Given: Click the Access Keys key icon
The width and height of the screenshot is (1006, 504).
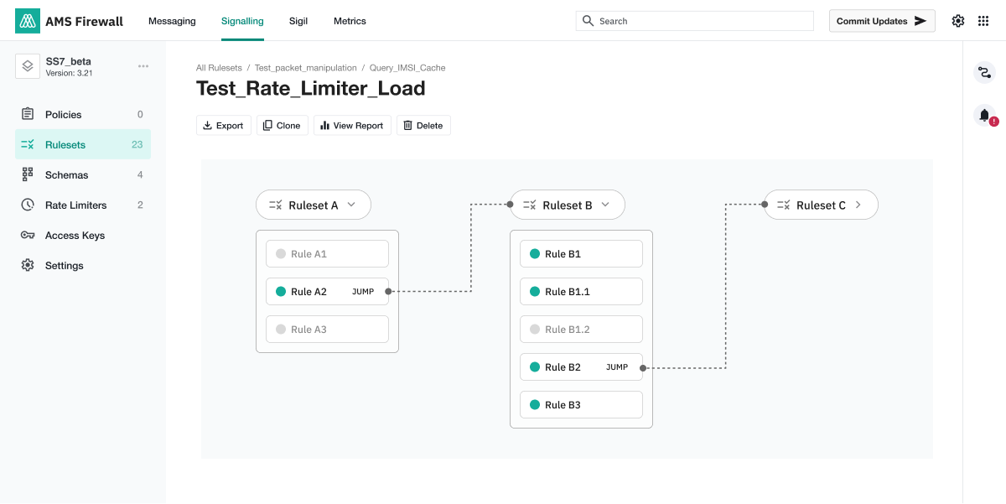Looking at the screenshot, I should pos(28,235).
